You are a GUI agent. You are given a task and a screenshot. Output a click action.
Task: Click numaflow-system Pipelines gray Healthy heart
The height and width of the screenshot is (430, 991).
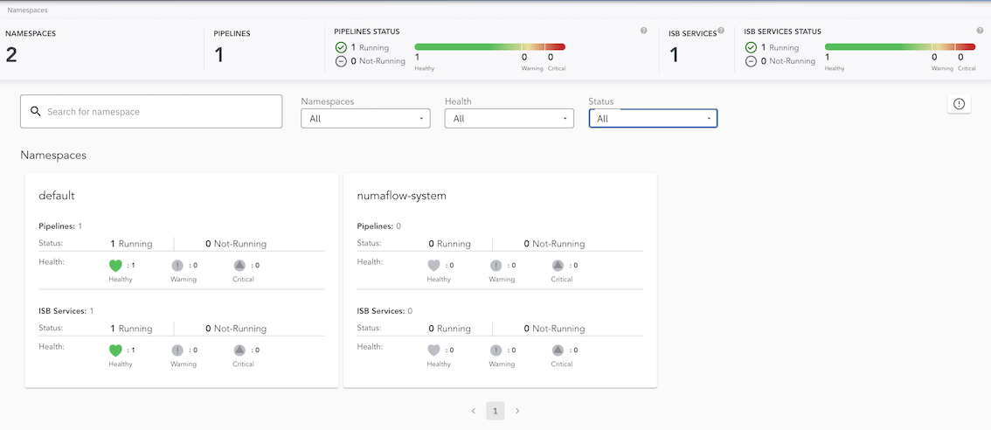pyautogui.click(x=433, y=266)
